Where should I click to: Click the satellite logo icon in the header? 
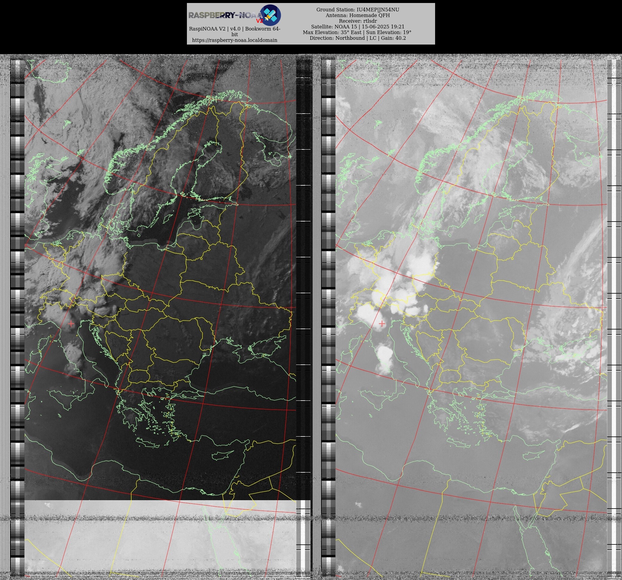click(x=270, y=15)
